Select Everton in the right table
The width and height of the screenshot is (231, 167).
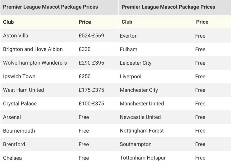click(x=129, y=36)
